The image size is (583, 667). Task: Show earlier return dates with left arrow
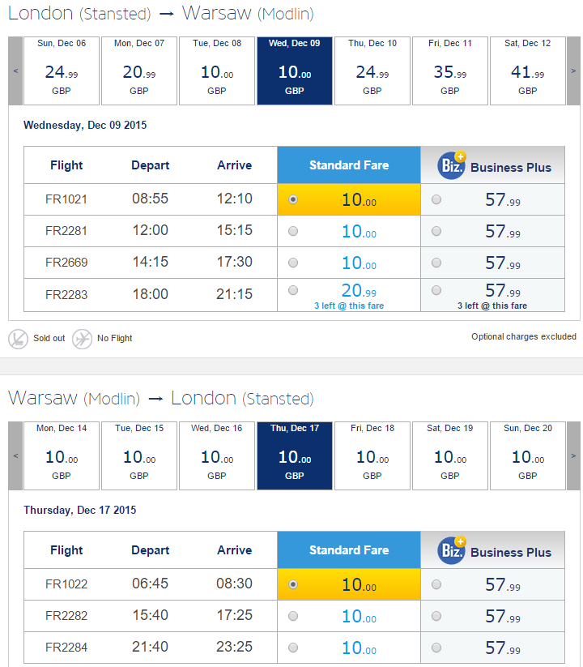pyautogui.click(x=15, y=455)
